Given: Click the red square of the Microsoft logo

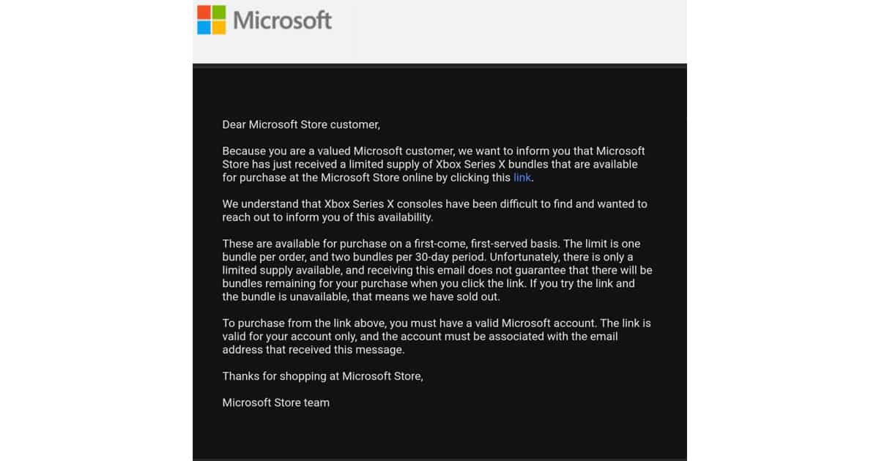Looking at the screenshot, I should (204, 12).
